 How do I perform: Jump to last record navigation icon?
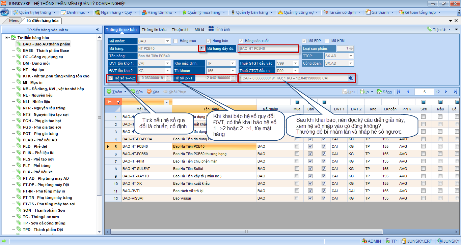coord(455,92)
